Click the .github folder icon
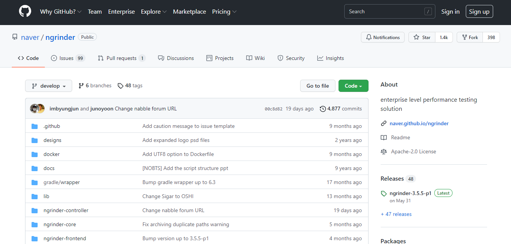Screen dimensions: 511x244 (x=35, y=126)
